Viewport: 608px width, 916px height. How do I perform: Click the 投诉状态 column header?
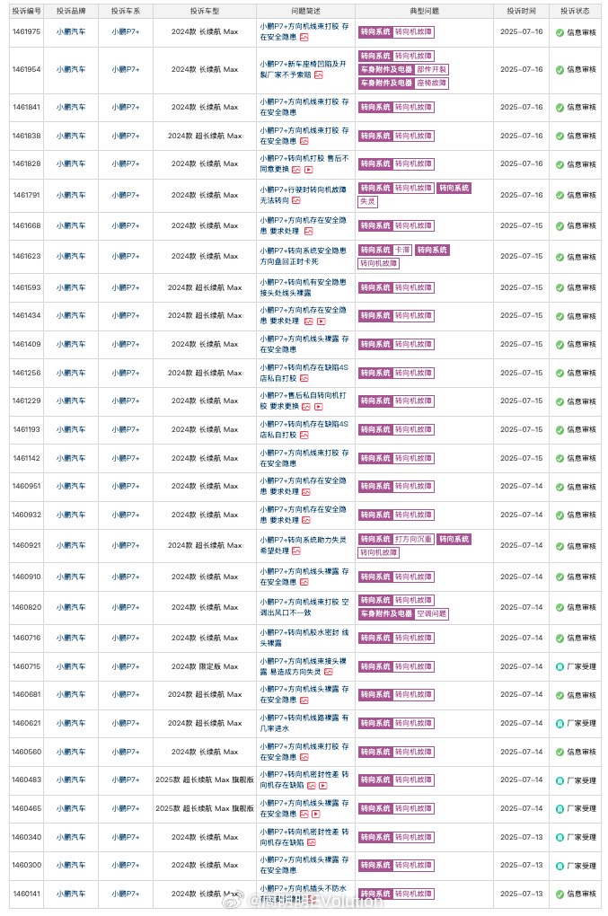click(x=575, y=11)
